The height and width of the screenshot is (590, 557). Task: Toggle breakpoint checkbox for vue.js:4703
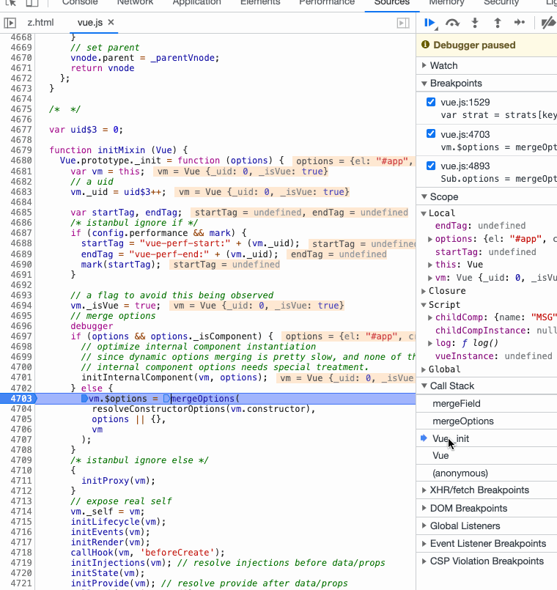(x=431, y=134)
